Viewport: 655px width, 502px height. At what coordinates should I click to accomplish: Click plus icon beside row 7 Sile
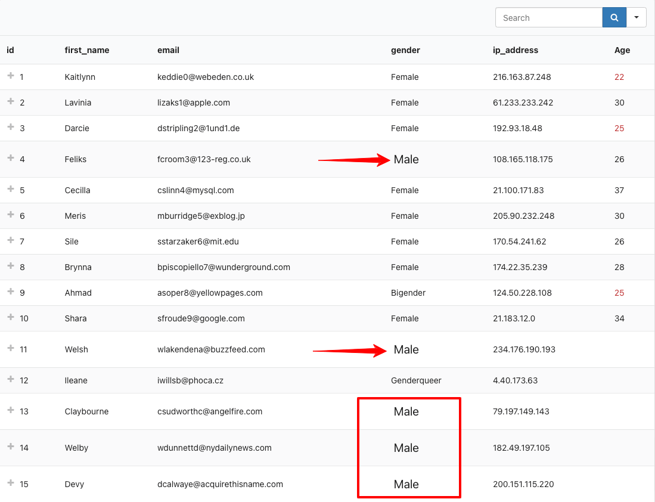click(10, 241)
